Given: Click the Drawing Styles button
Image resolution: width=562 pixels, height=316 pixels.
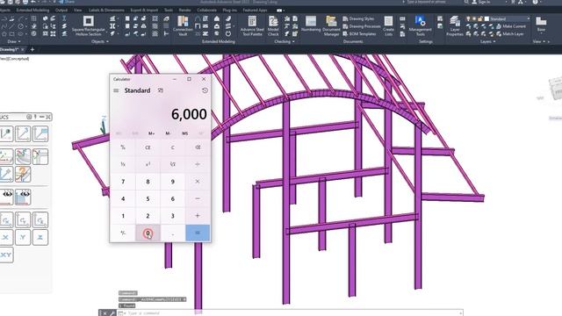Looking at the screenshot, I should (x=358, y=18).
